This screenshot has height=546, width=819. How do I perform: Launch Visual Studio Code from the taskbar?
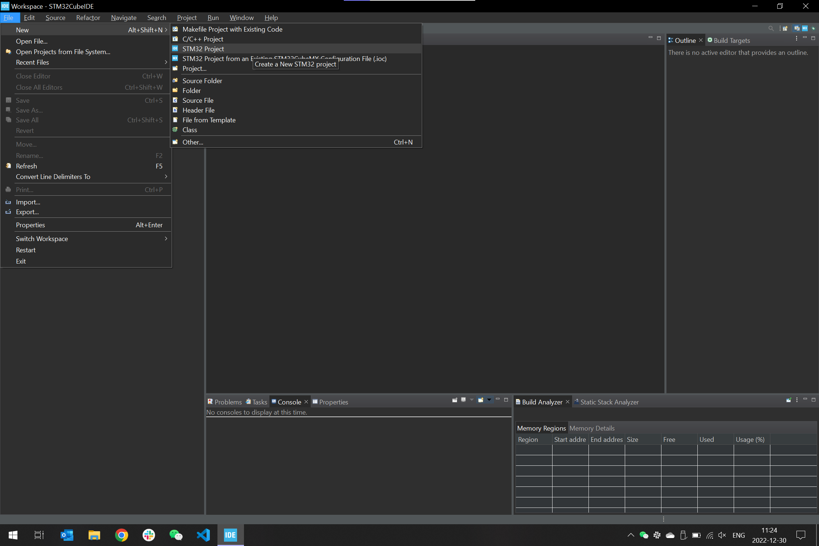pyautogui.click(x=203, y=535)
